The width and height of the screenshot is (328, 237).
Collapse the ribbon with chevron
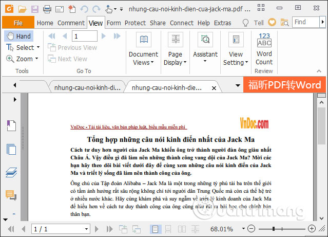(x=319, y=71)
